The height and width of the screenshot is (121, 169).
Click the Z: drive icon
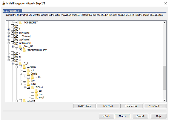(16, 60)
